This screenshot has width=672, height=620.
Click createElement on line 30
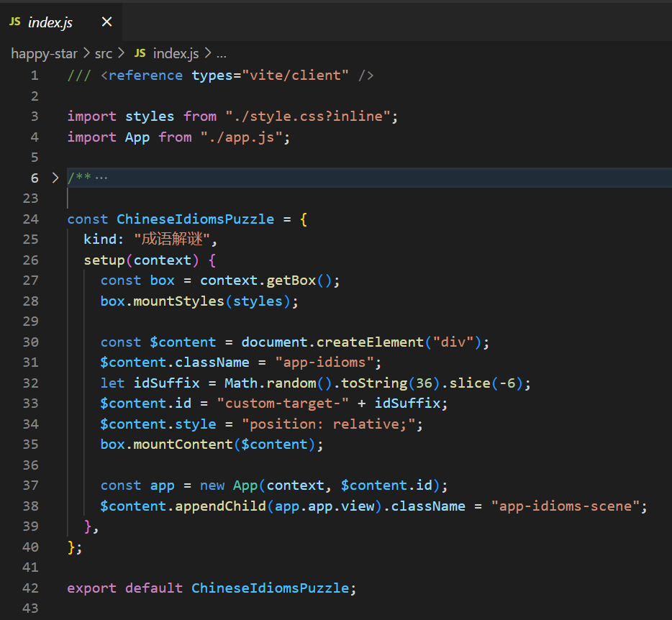(370, 342)
